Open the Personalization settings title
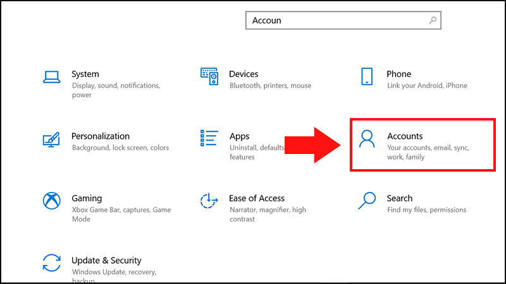This screenshot has width=506, height=284. [x=101, y=136]
